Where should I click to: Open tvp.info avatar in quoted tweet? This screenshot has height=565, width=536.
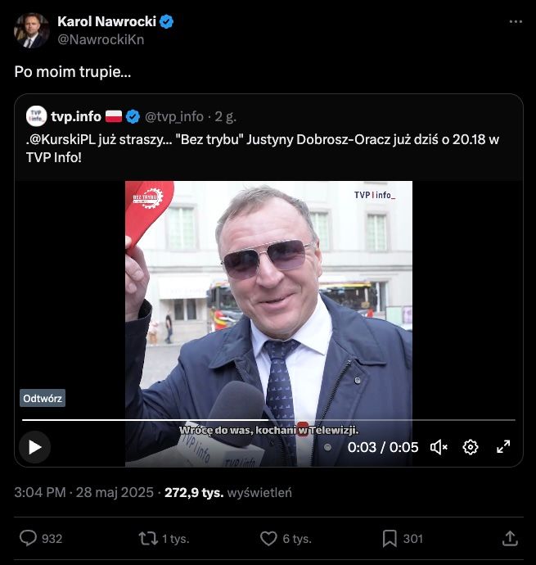point(35,115)
